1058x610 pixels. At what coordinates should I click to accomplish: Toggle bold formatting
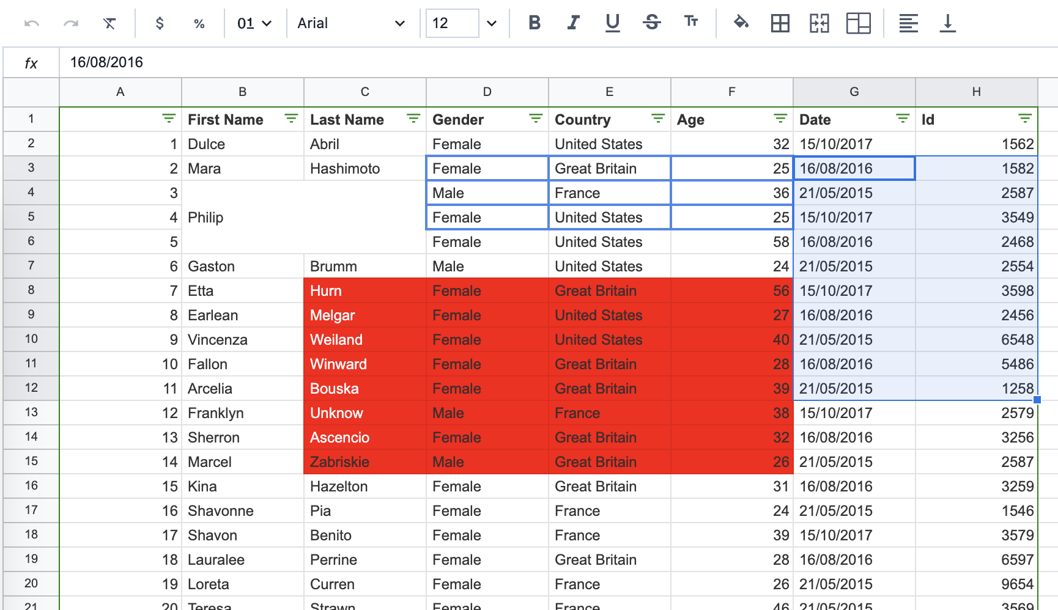(x=534, y=23)
